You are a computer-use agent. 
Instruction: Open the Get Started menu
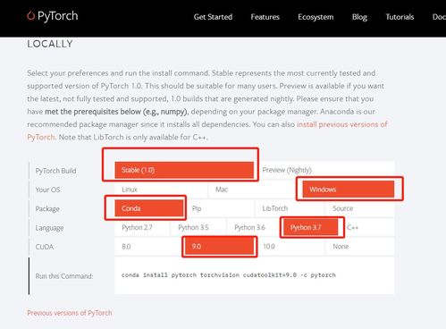coord(213,17)
